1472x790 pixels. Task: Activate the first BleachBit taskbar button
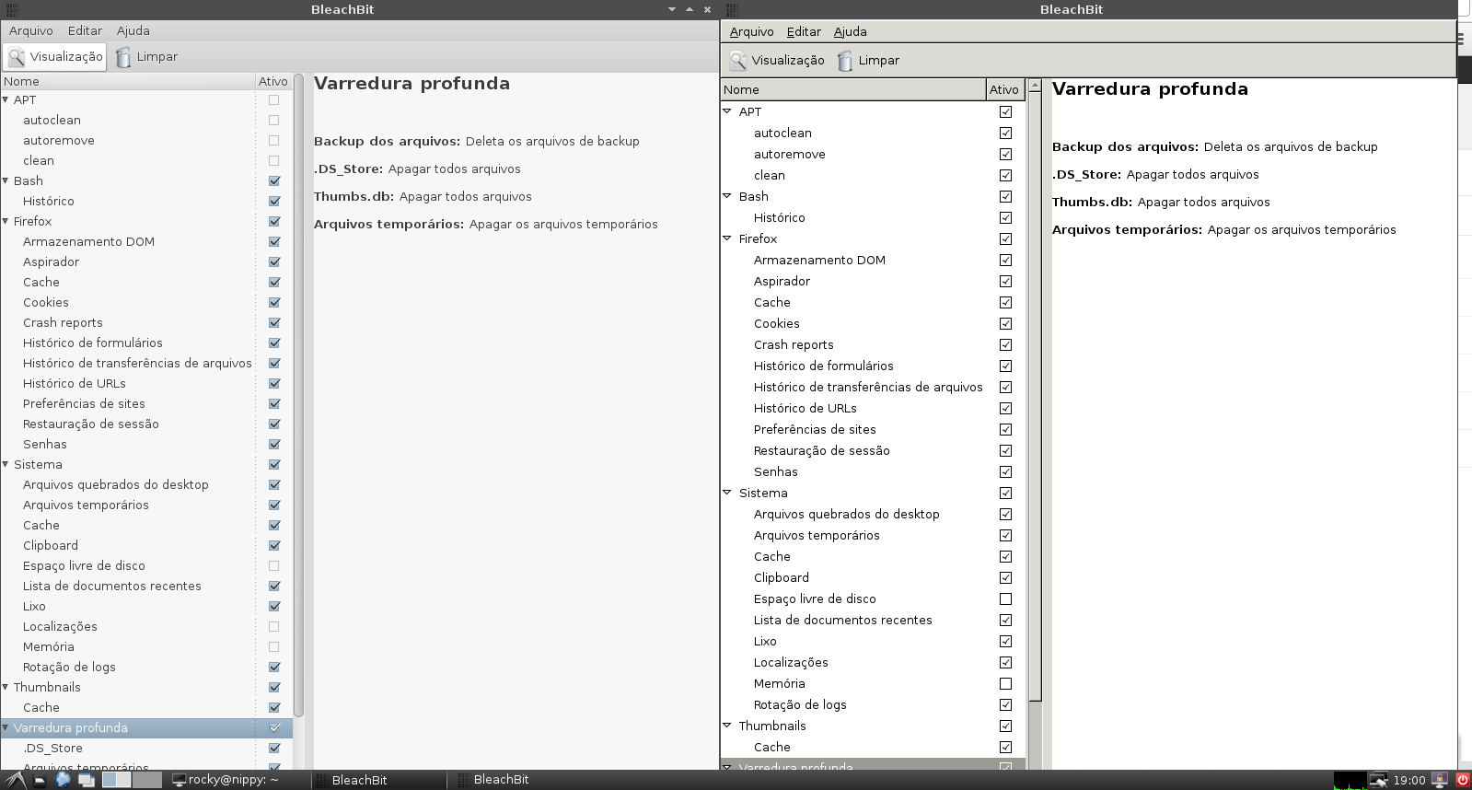(379, 780)
